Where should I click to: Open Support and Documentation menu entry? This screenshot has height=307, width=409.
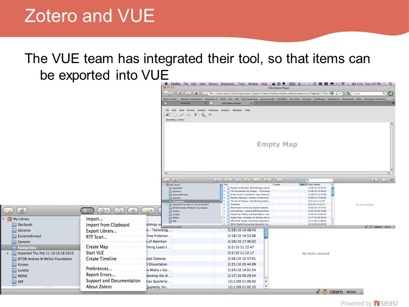click(113, 281)
